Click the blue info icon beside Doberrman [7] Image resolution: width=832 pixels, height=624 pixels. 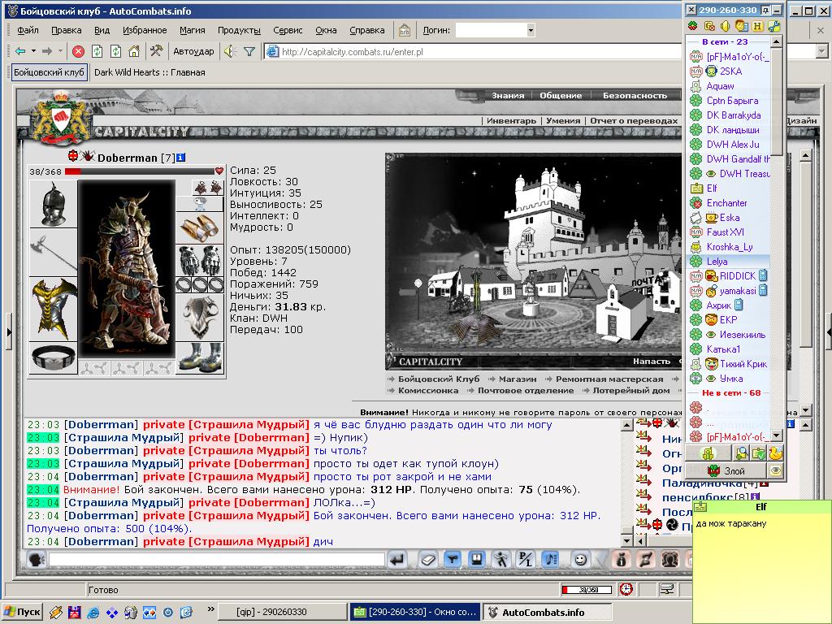[180, 157]
